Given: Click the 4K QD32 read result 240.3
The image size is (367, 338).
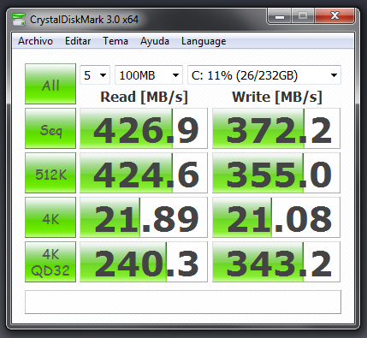Looking at the screenshot, I should pos(144,262).
